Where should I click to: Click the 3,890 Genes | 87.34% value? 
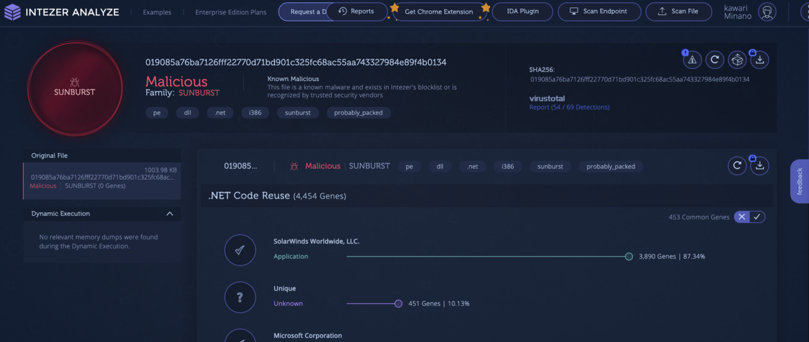671,256
